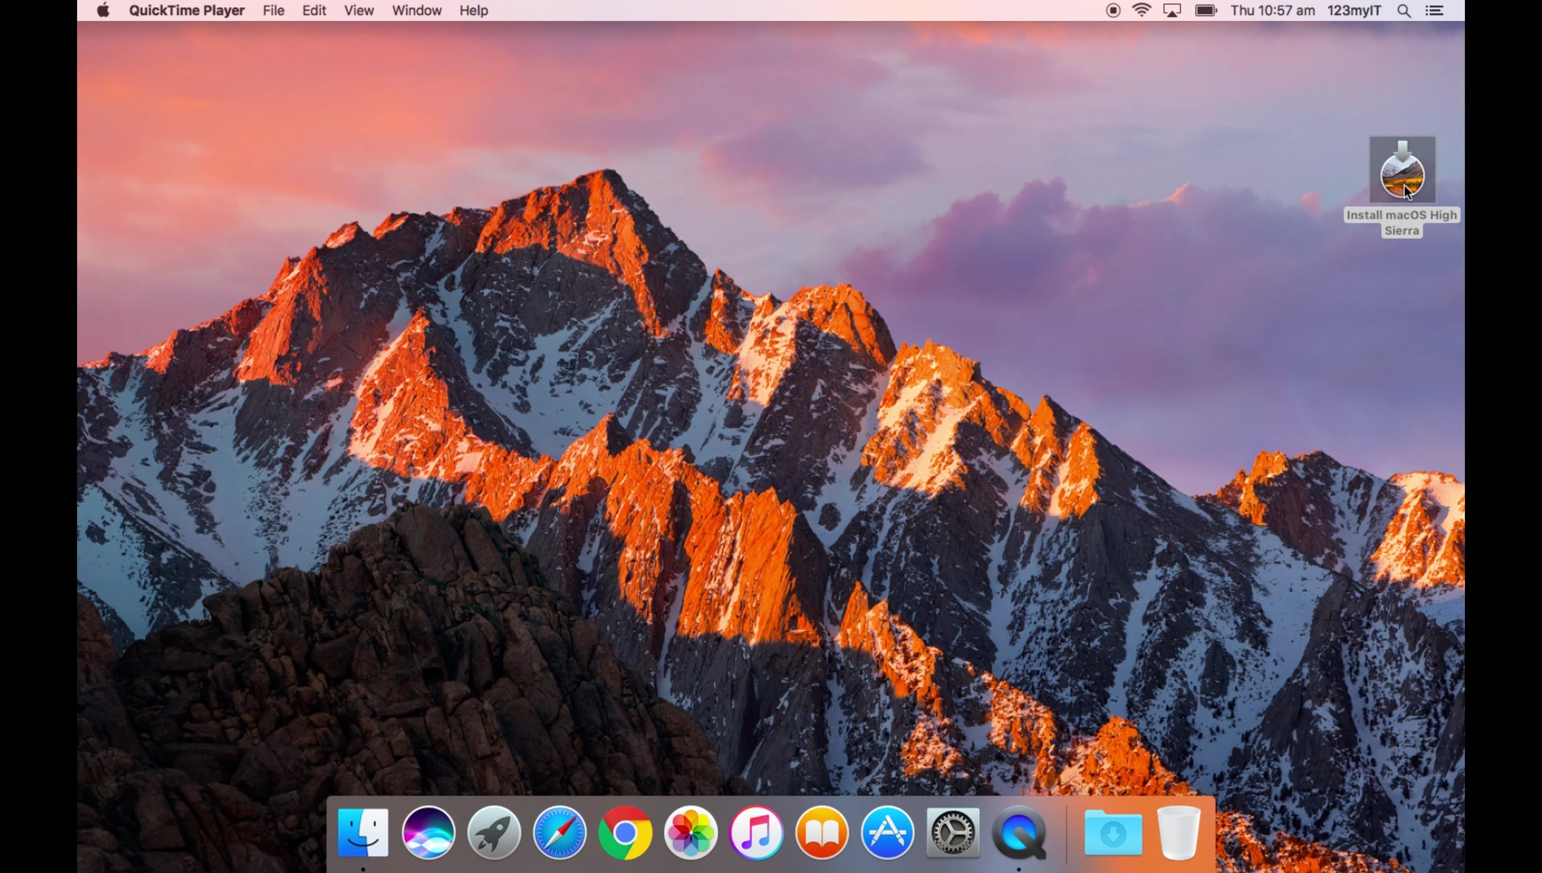The width and height of the screenshot is (1542, 873).
Task: Open iTunes from the Dock
Action: pos(756,832)
